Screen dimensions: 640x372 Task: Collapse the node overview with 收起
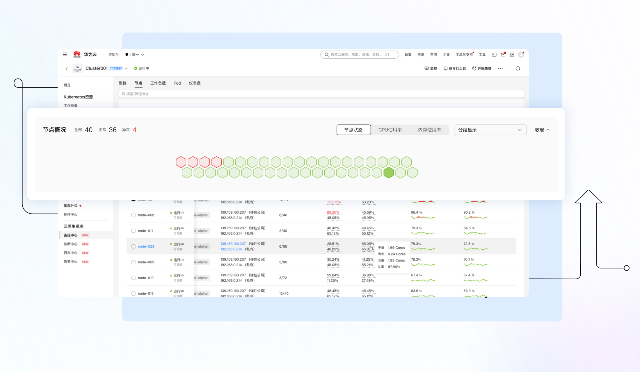click(542, 130)
